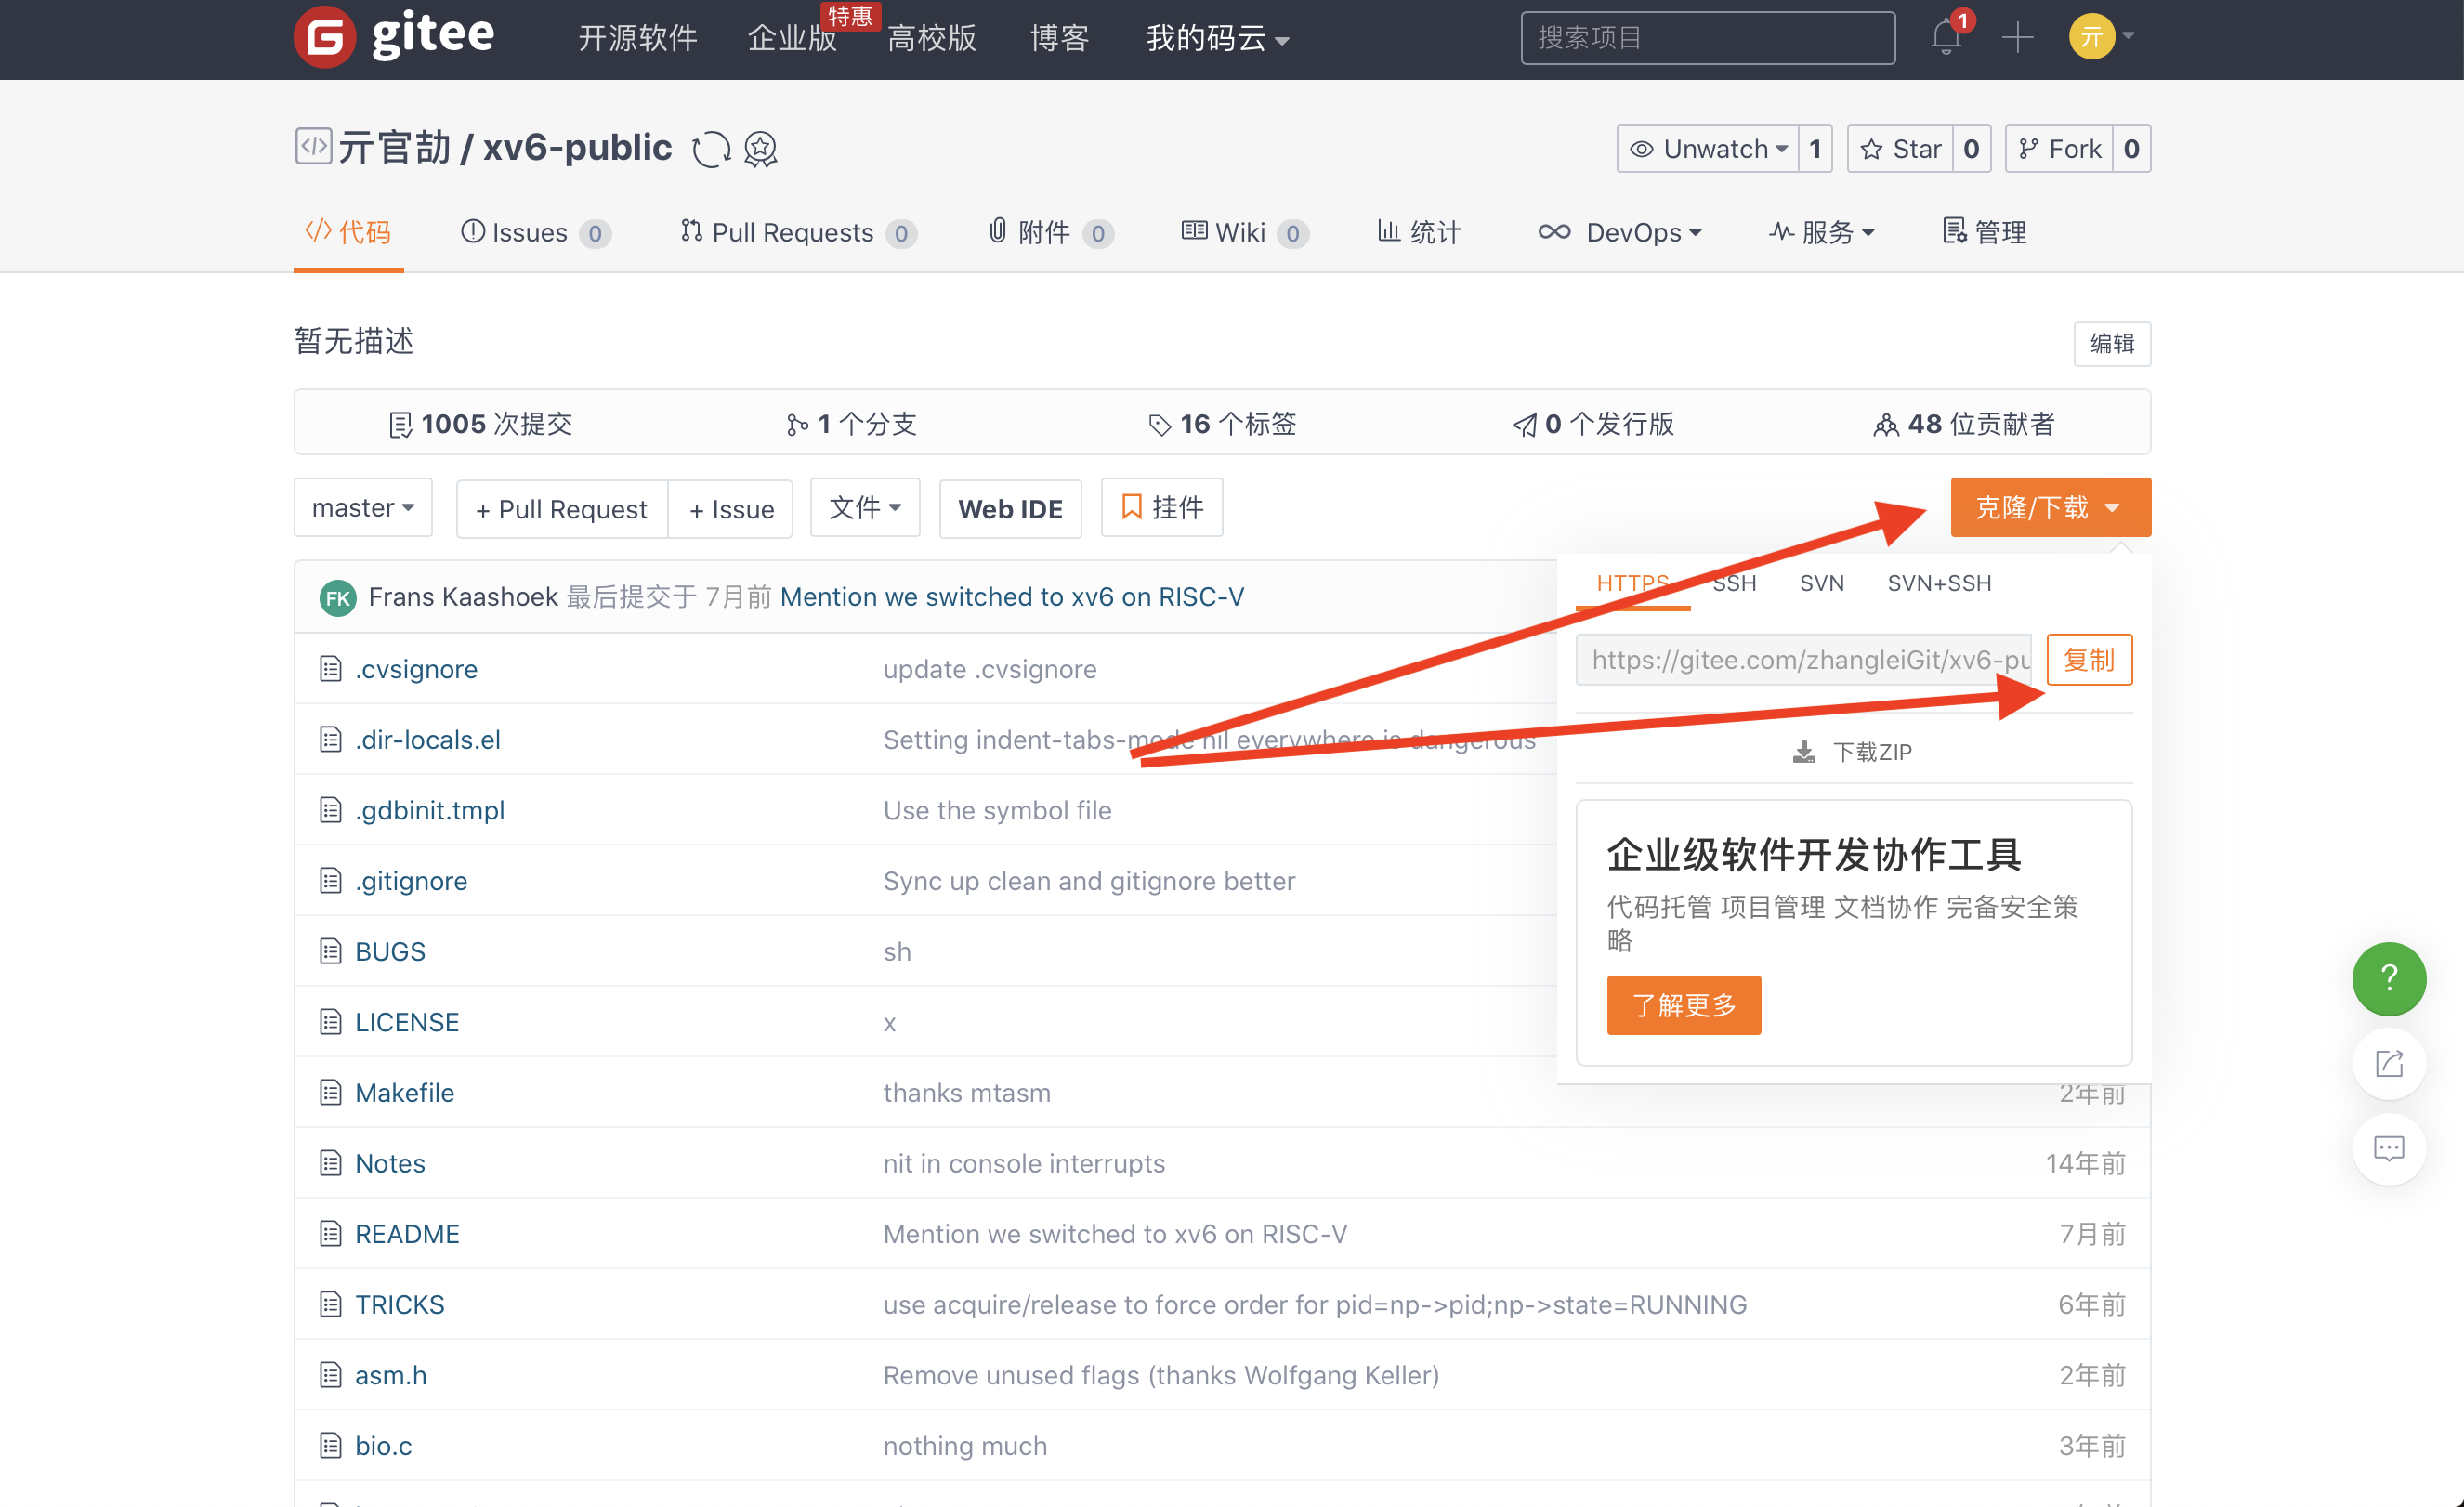Click file icon next to Notes

coord(330,1163)
